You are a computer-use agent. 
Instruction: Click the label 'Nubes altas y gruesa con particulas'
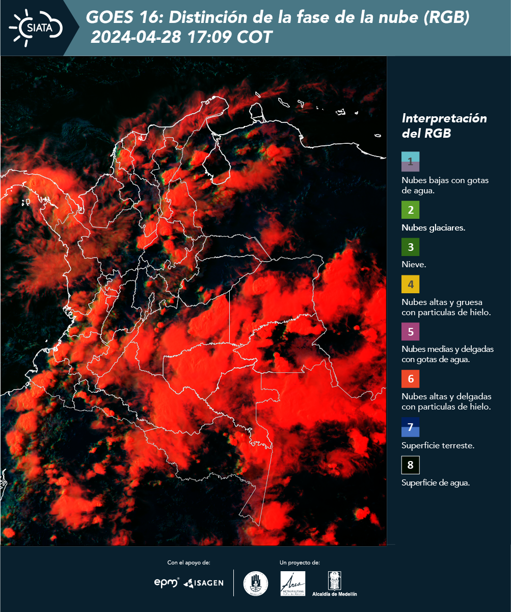coord(446,307)
